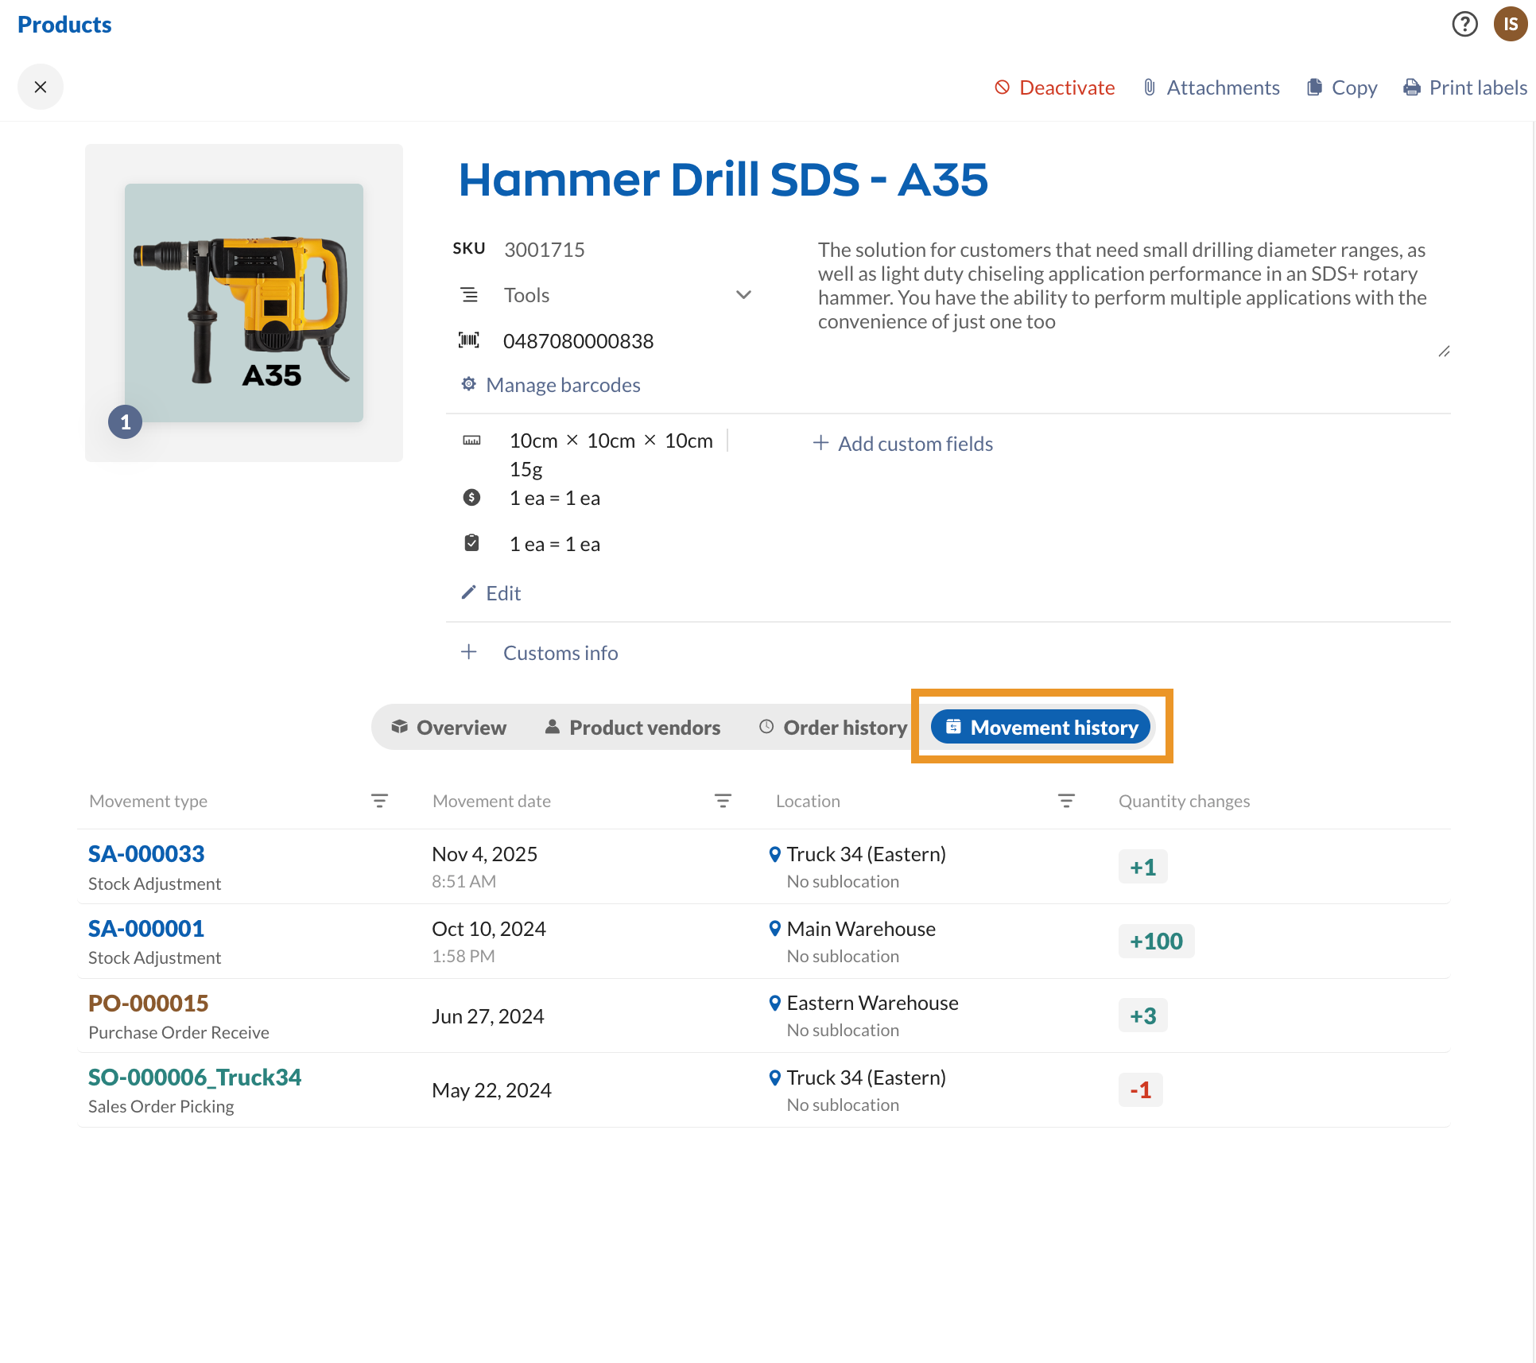Viewport: 1536px width, 1363px height.
Task: Click the Deactivate product icon
Action: coord(1002,87)
